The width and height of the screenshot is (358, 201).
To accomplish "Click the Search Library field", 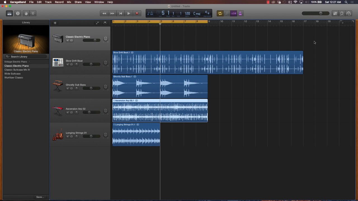I will (x=26, y=56).
